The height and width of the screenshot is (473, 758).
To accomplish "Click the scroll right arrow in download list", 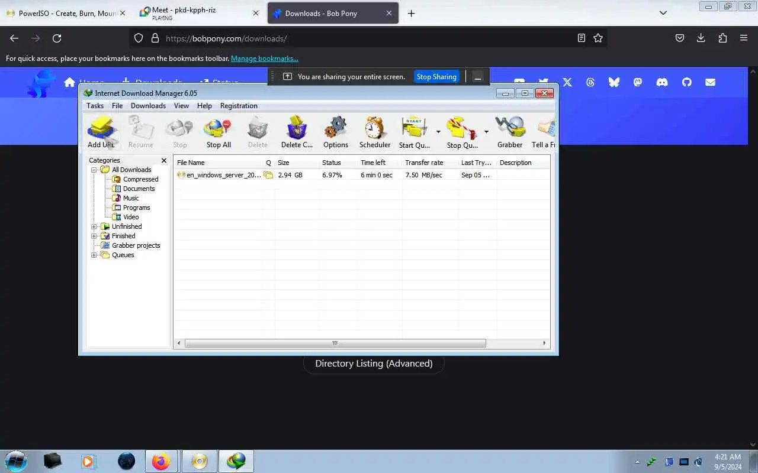I will coord(544,343).
